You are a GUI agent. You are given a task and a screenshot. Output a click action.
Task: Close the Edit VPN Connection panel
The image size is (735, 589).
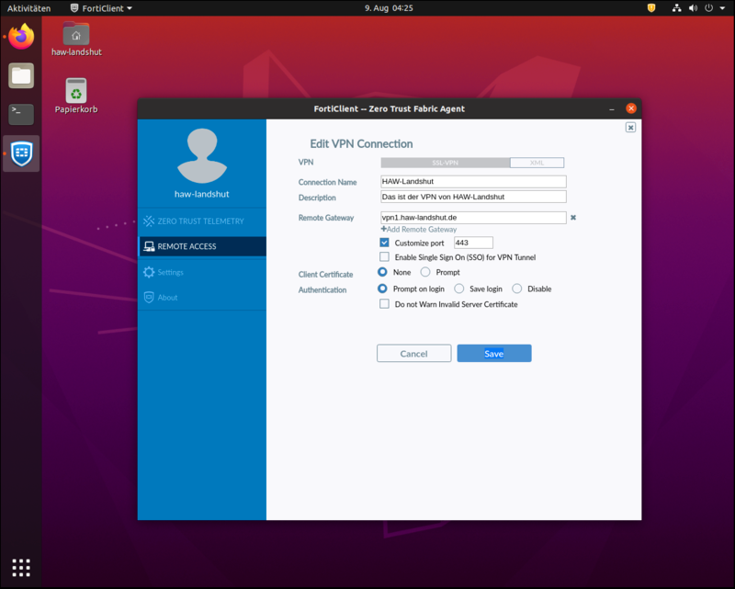pyautogui.click(x=630, y=128)
